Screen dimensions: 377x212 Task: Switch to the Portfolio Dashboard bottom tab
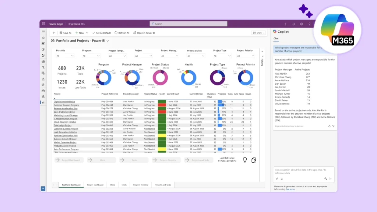(71, 185)
